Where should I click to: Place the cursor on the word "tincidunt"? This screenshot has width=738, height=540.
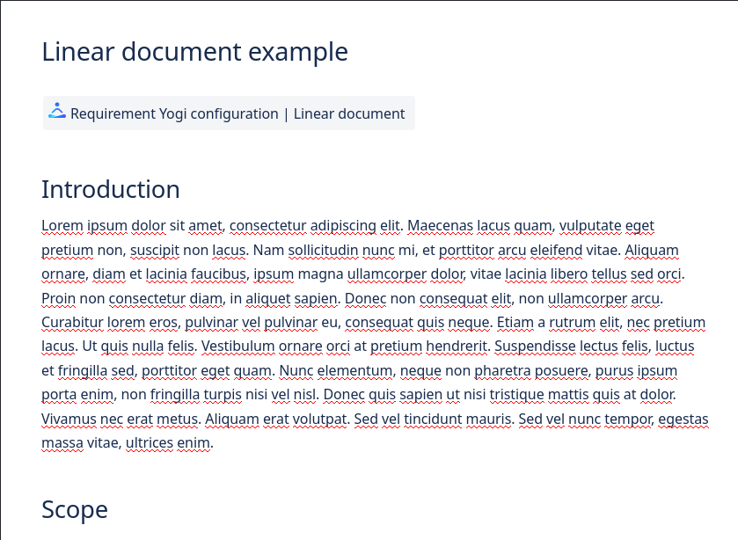click(x=433, y=419)
